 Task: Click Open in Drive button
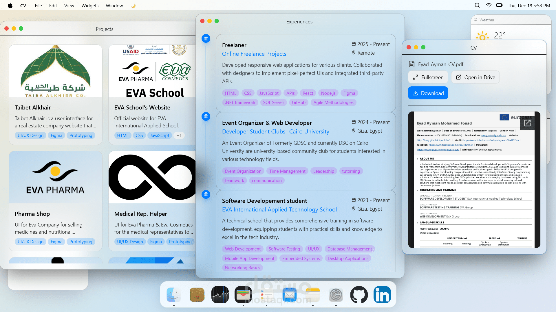click(x=475, y=77)
